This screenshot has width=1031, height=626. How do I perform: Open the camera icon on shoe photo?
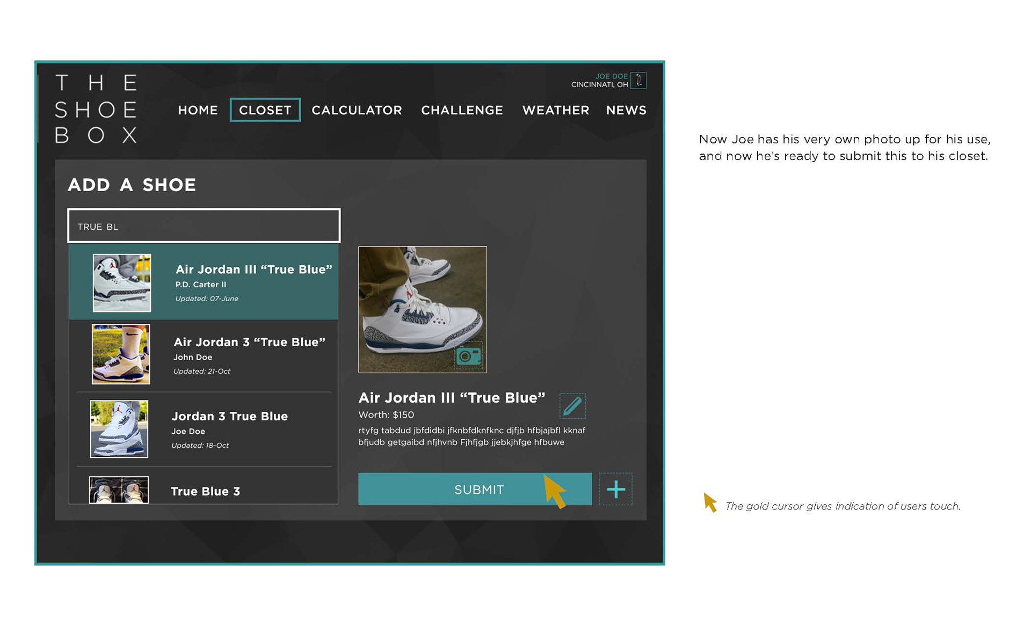469,355
